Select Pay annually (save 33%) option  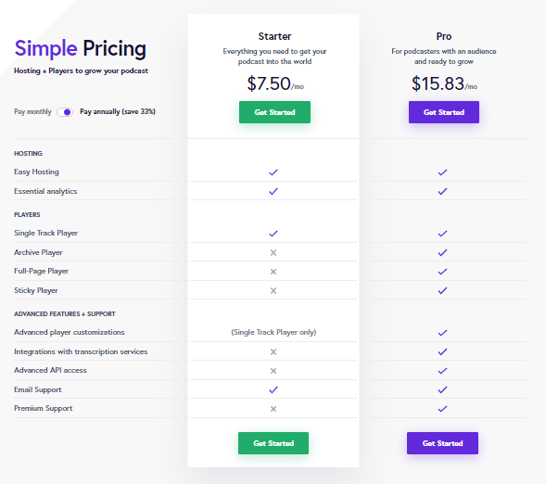point(118,112)
